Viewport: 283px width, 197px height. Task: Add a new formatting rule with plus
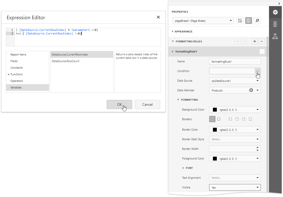pyautogui.click(x=254, y=42)
